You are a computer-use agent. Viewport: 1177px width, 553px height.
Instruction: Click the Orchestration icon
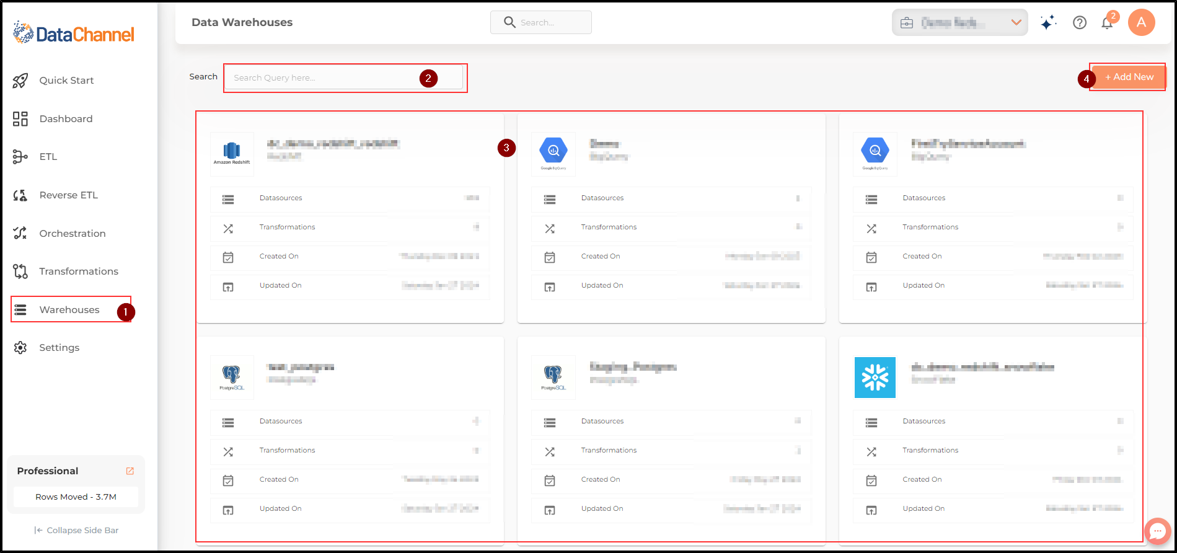click(20, 233)
